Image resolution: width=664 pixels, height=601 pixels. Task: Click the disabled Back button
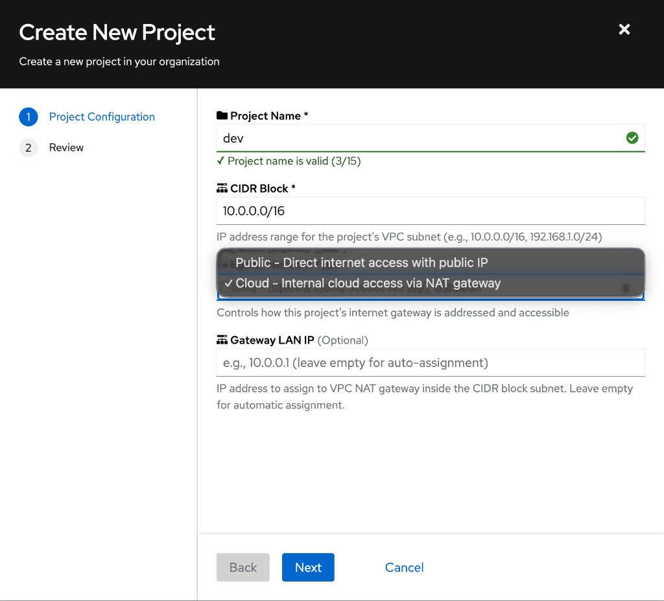click(243, 567)
